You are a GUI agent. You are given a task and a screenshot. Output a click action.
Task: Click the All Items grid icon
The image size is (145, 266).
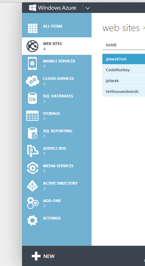click(x=32, y=28)
